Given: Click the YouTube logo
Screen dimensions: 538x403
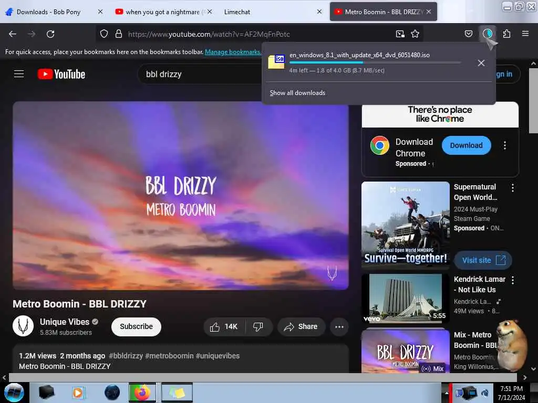Looking at the screenshot, I should [x=61, y=74].
